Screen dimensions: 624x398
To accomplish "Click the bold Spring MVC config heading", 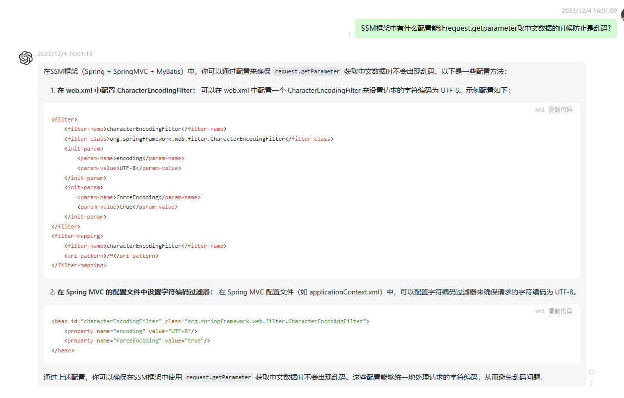I will (135, 292).
